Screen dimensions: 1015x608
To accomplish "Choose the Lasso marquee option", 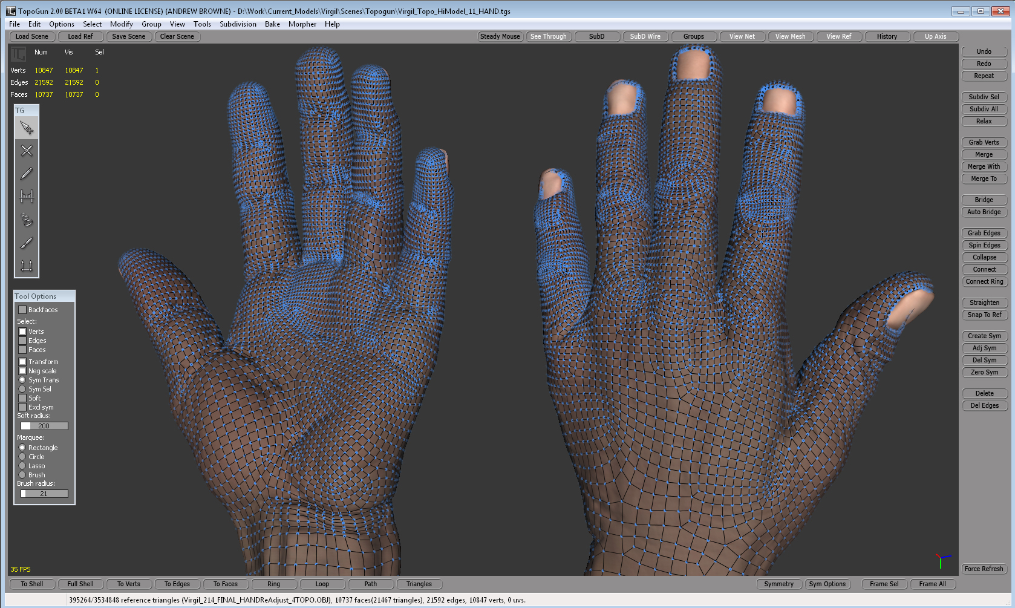I will (22, 466).
